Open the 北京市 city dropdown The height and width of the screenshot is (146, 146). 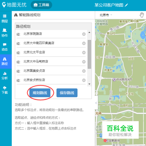click(x=106, y=15)
